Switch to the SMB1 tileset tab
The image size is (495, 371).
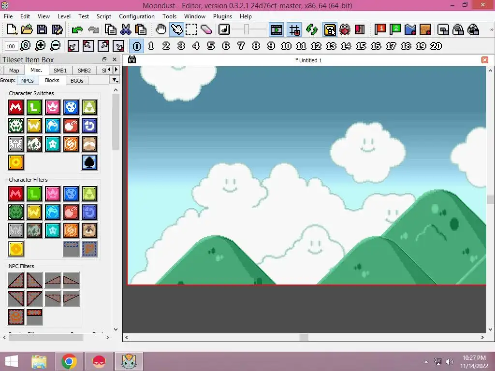pyautogui.click(x=60, y=71)
